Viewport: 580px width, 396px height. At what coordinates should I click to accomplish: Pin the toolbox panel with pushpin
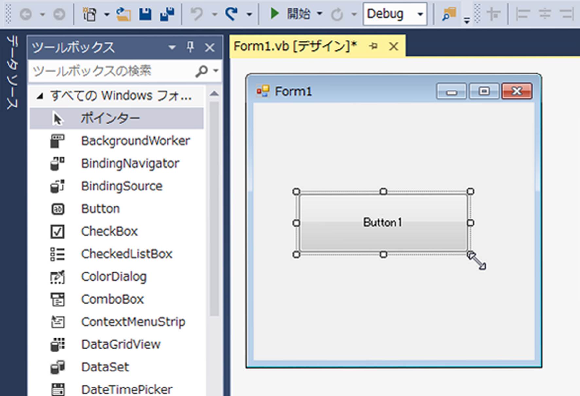[190, 47]
